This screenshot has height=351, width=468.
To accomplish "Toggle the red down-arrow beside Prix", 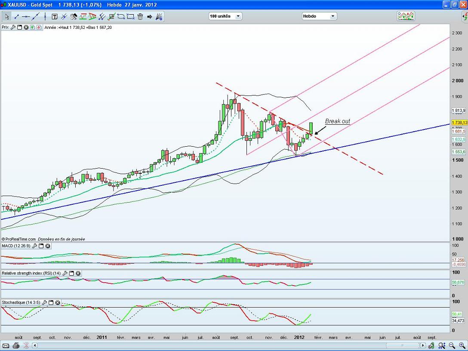I will pyautogui.click(x=39, y=27).
